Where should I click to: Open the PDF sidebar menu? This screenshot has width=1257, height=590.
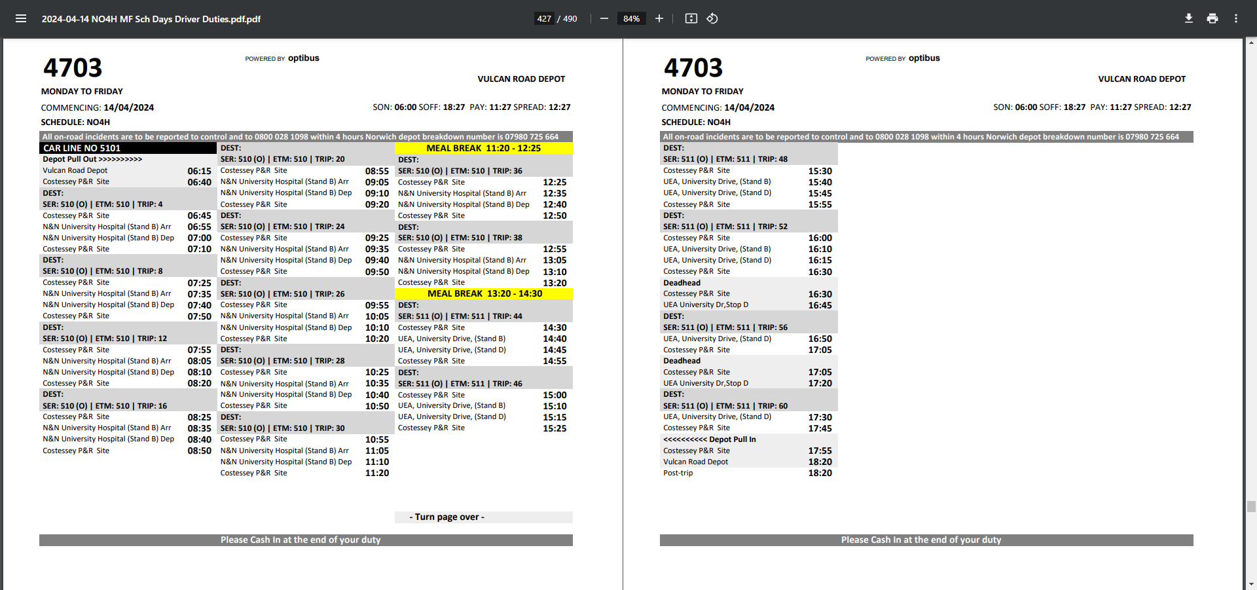click(21, 18)
